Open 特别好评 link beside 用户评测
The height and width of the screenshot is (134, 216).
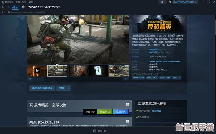click(156, 111)
